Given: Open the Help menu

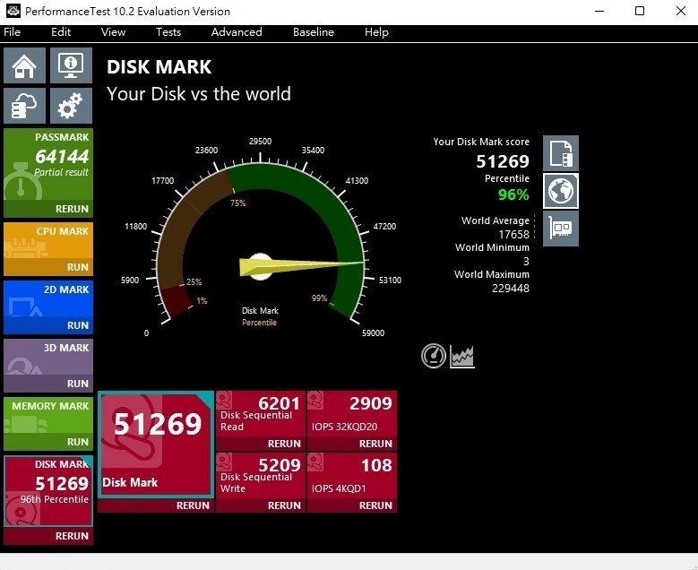Looking at the screenshot, I should tap(376, 32).
